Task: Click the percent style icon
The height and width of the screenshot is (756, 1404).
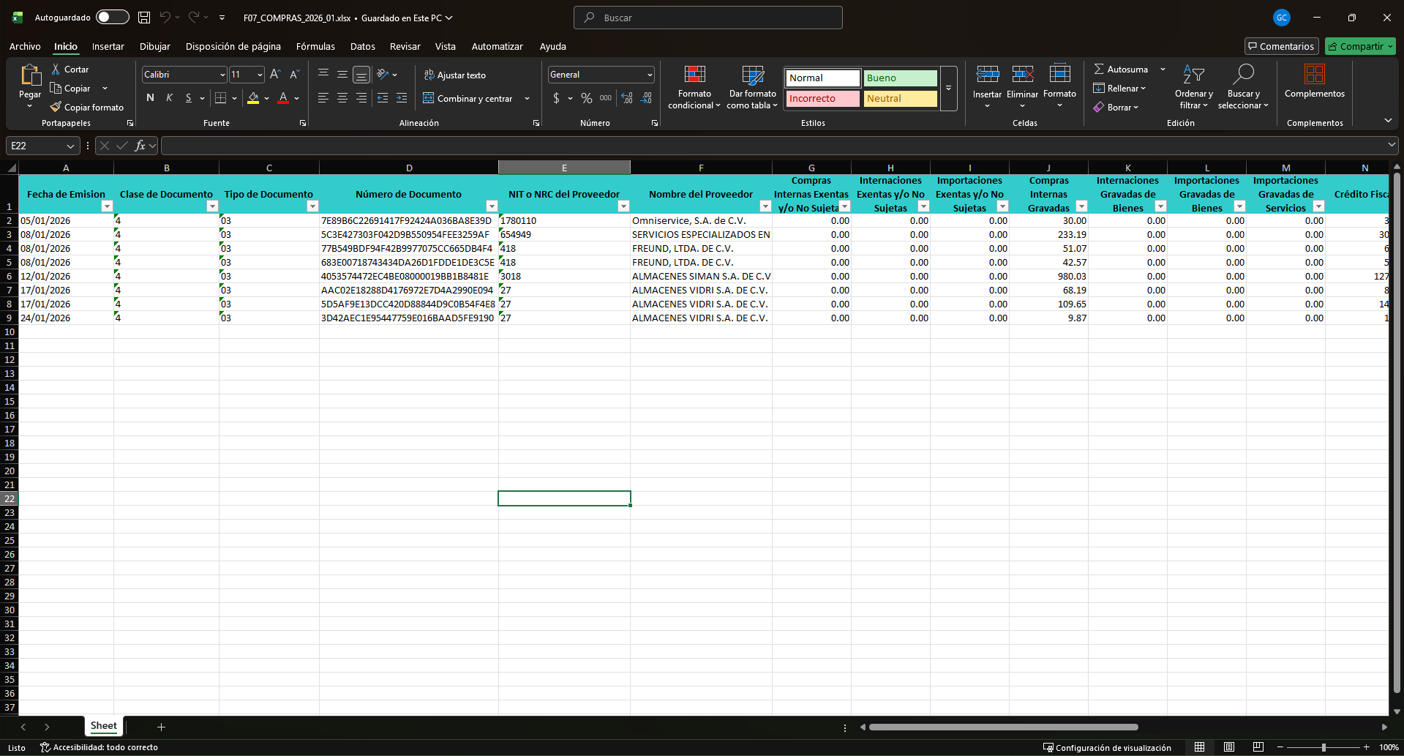Action: click(x=587, y=97)
